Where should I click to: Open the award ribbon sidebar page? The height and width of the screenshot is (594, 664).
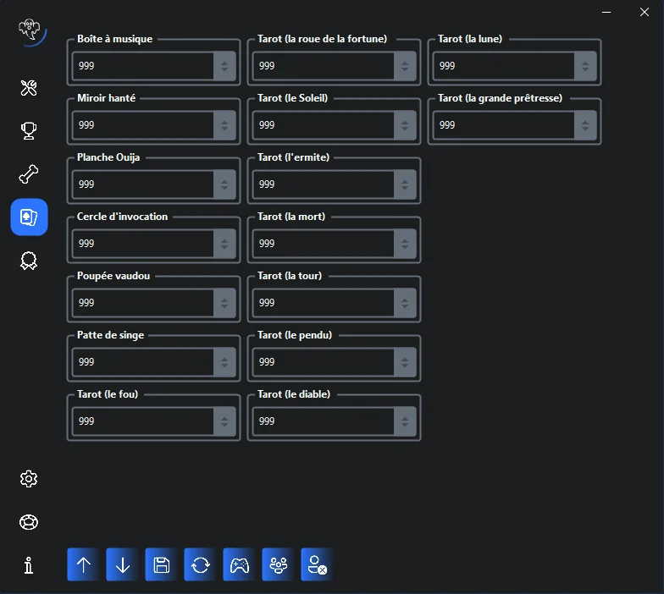[x=29, y=261]
